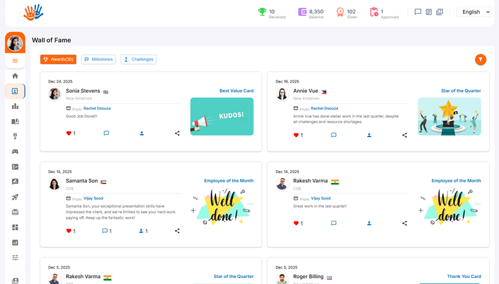Click the Vijay Sood link on Samanta's card
The image size is (499, 284).
92,198
